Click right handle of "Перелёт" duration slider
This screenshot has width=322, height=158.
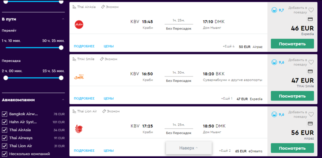point(61,47)
